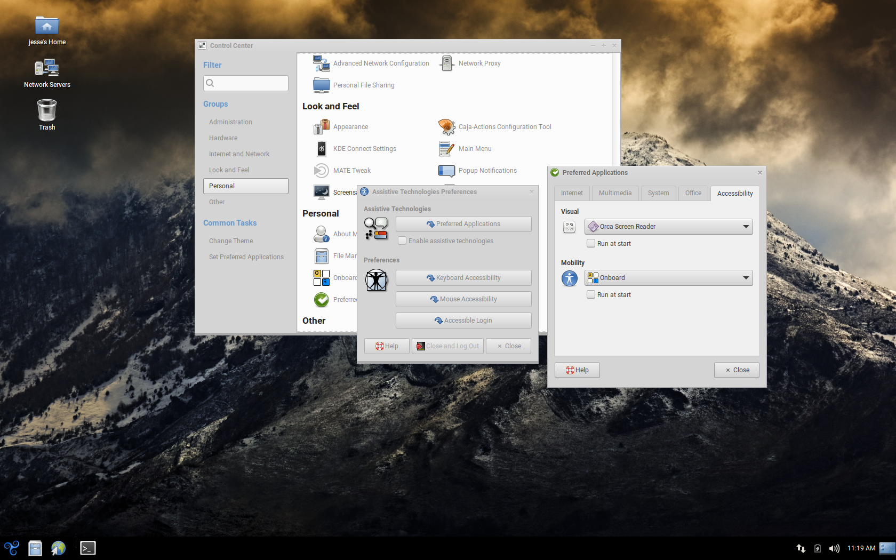Viewport: 896px width, 560px height.
Task: Click Set Preferred Applications common task
Action: point(246,257)
